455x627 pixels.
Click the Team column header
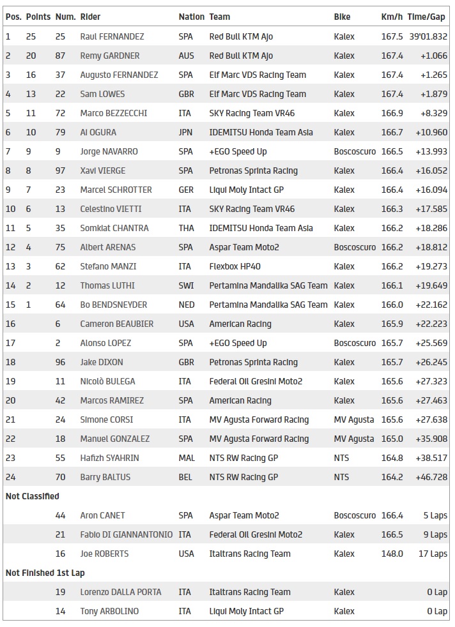click(220, 17)
